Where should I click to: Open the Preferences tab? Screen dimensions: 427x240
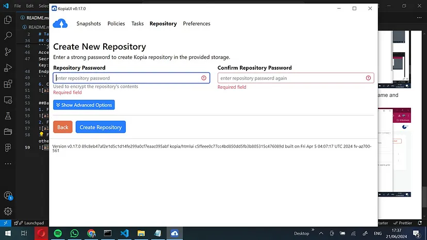point(196,24)
